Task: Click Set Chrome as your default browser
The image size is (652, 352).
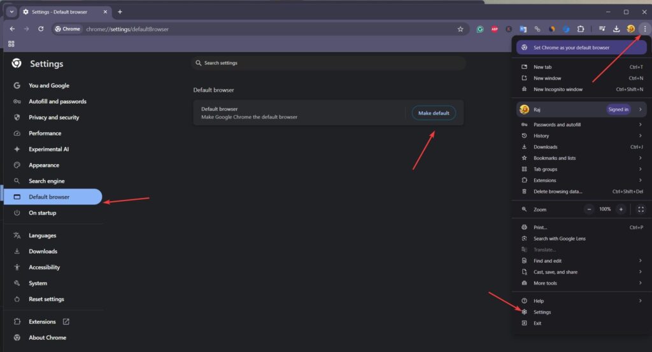Action: 581,47
